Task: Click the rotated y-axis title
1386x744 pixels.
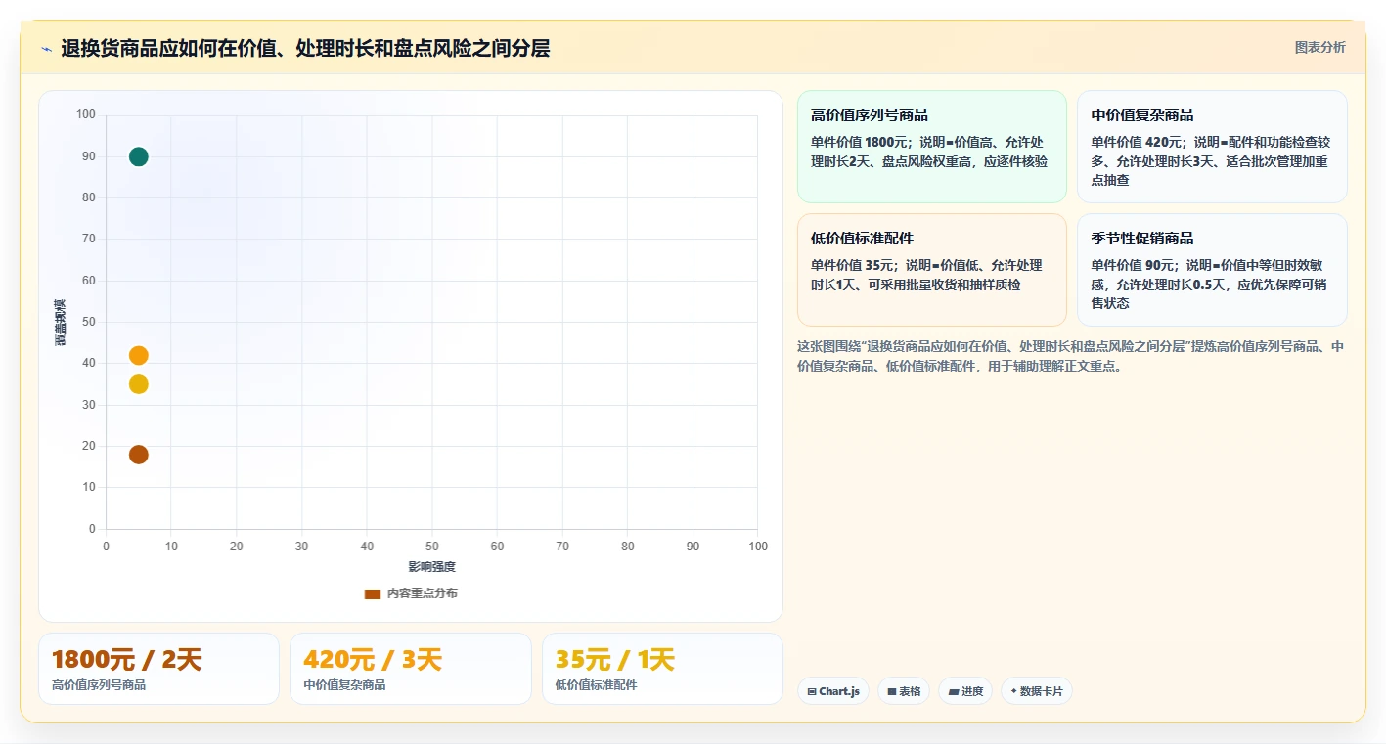Action: coord(60,323)
